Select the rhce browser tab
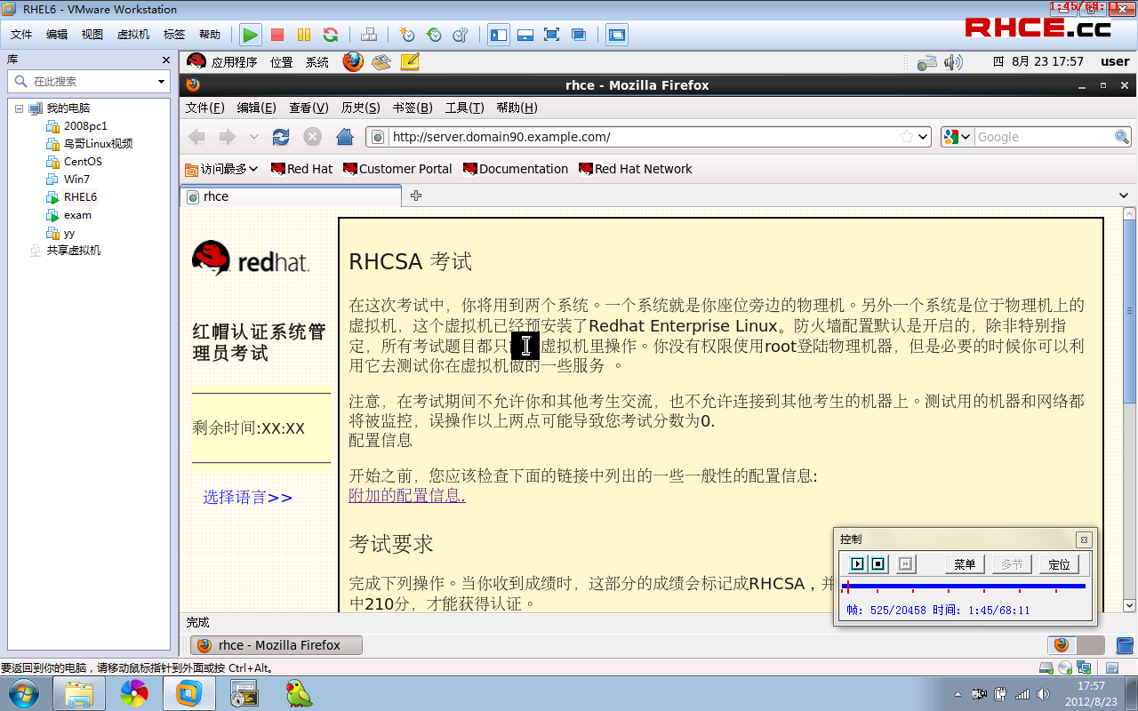The image size is (1138, 711). (x=291, y=196)
